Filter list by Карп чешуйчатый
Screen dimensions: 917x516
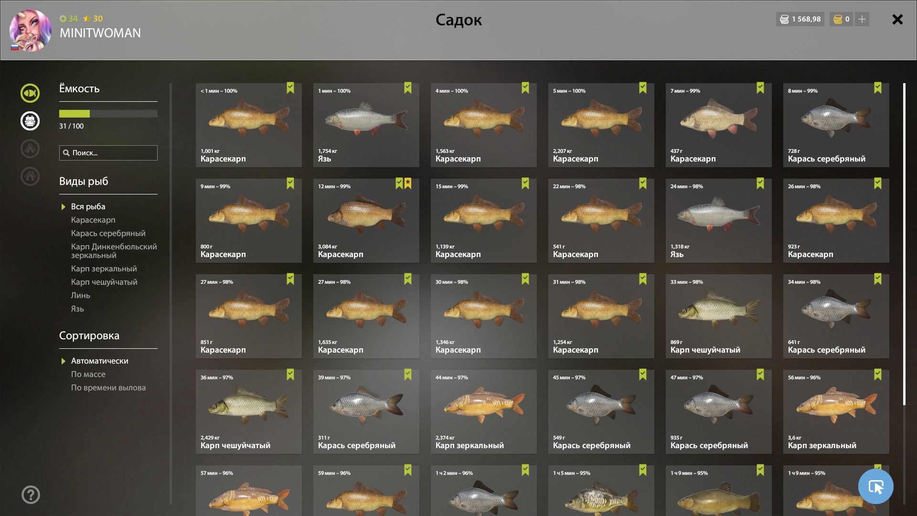coord(104,282)
